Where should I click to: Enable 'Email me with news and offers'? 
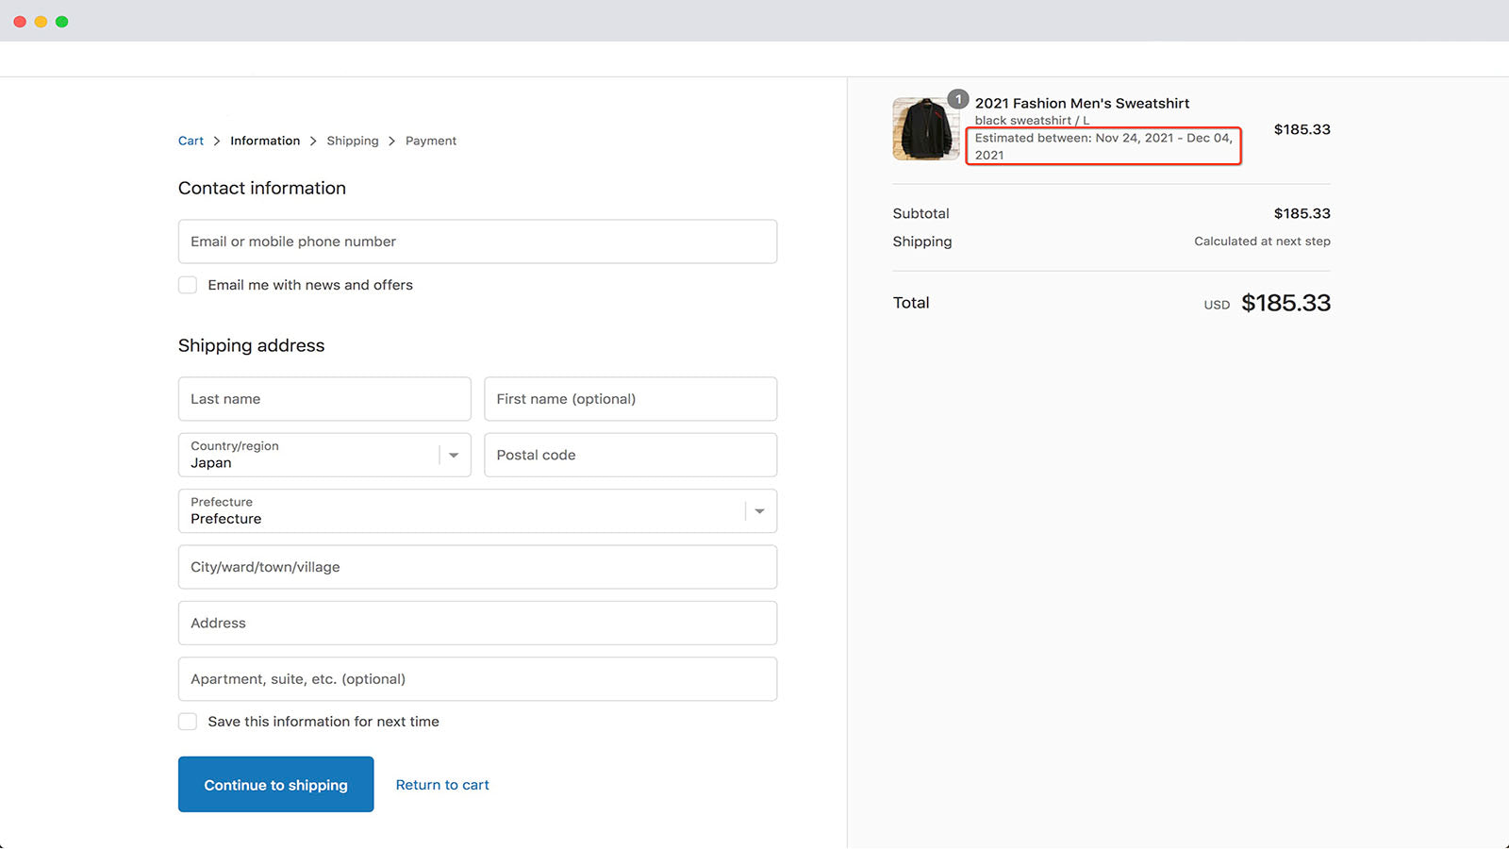[188, 285]
